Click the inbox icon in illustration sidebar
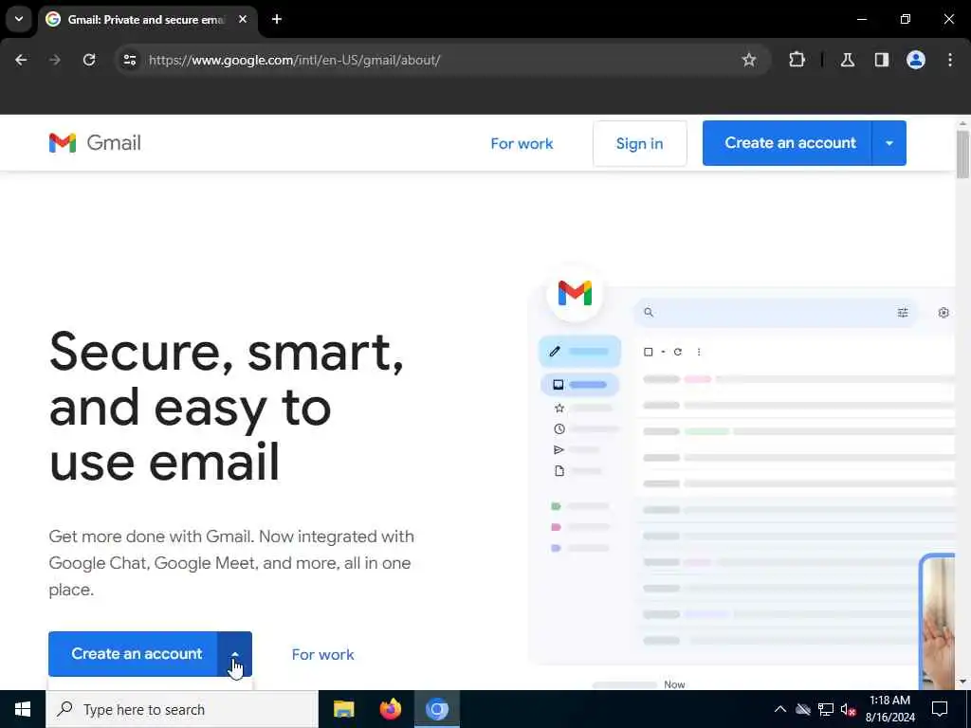The width and height of the screenshot is (971, 728). pyautogui.click(x=558, y=385)
